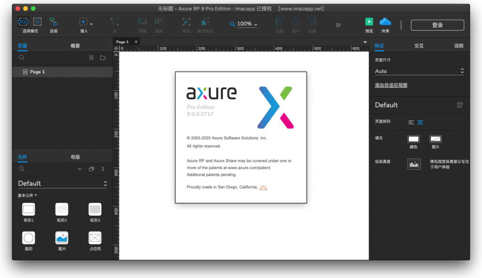Viewport: 482px width, 278px height.
Task: Click the Default style manage icon
Action: (460, 105)
